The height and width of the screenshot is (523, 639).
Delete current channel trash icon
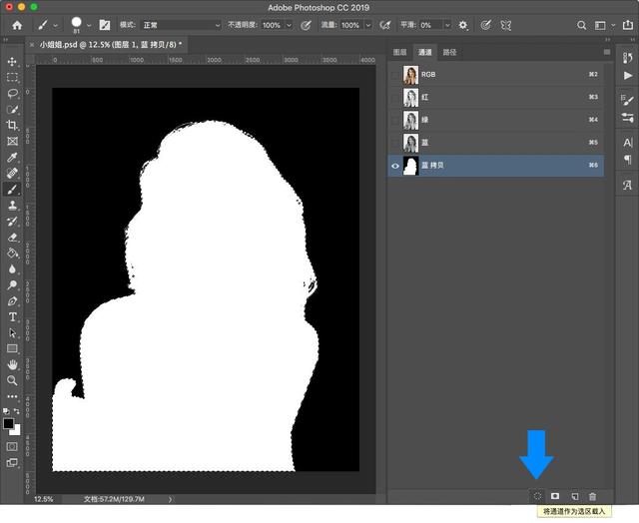(592, 496)
